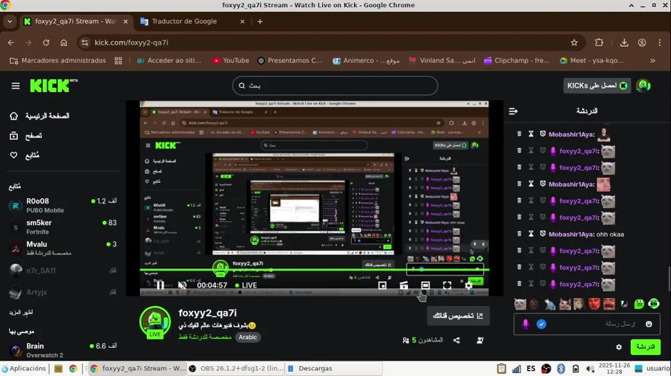Open the volume tray icon
This screenshot has width=671, height=376.
589,369
